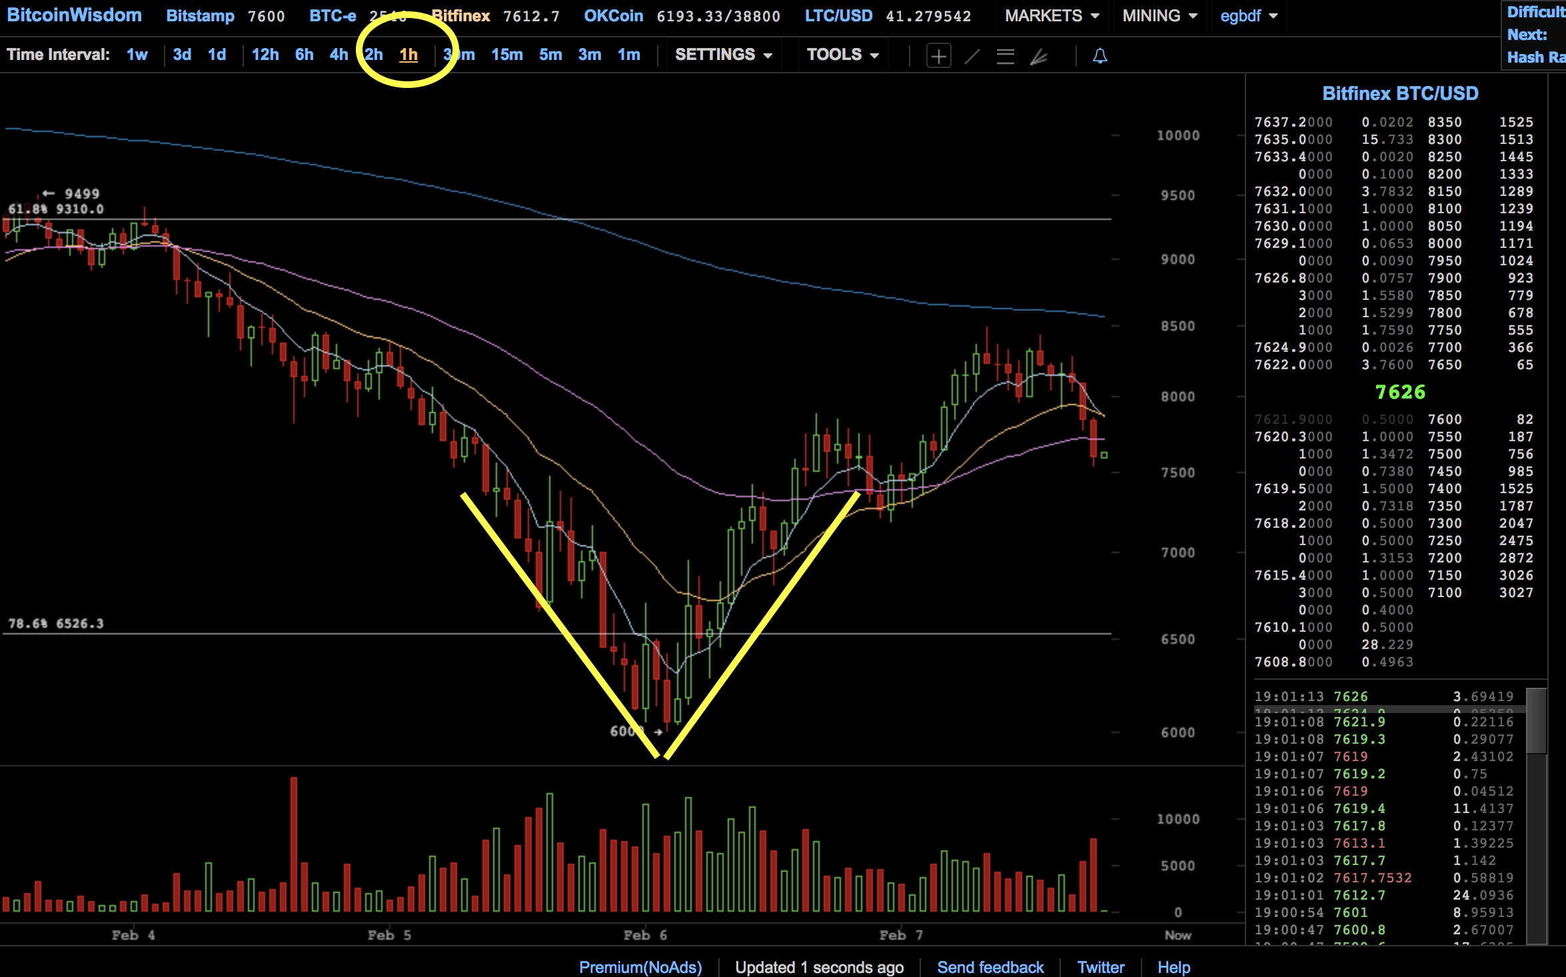This screenshot has height=977, width=1566.
Task: Click the 9499 high price marker
Action: (x=71, y=193)
